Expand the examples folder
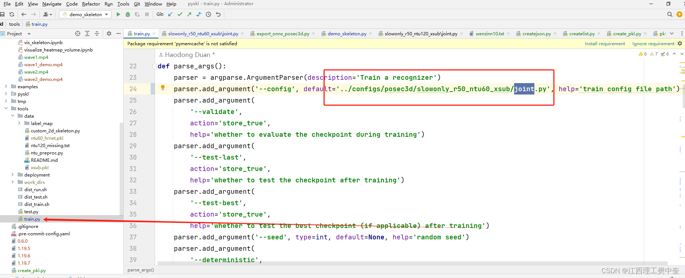 point(6,86)
